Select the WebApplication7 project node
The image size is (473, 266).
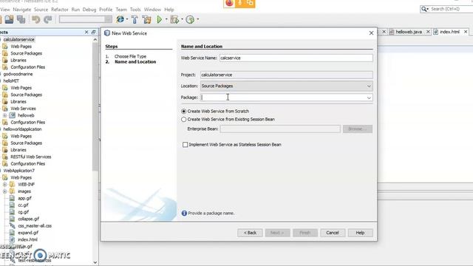tap(19, 171)
